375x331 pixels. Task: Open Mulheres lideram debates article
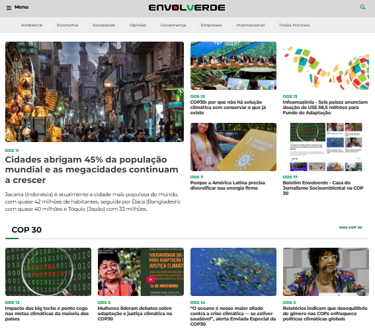coord(135,313)
